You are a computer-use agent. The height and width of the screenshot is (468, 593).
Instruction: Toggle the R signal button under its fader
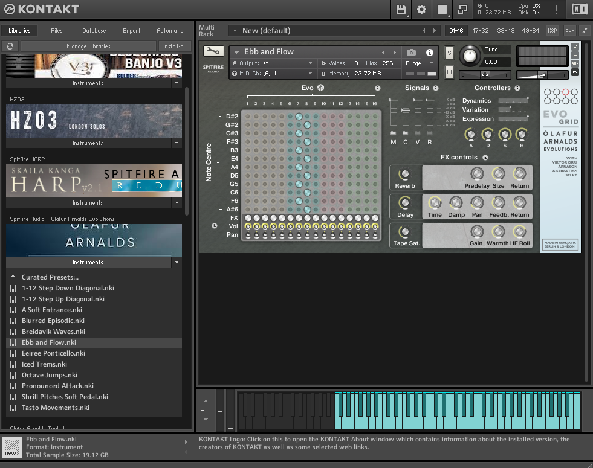click(430, 133)
